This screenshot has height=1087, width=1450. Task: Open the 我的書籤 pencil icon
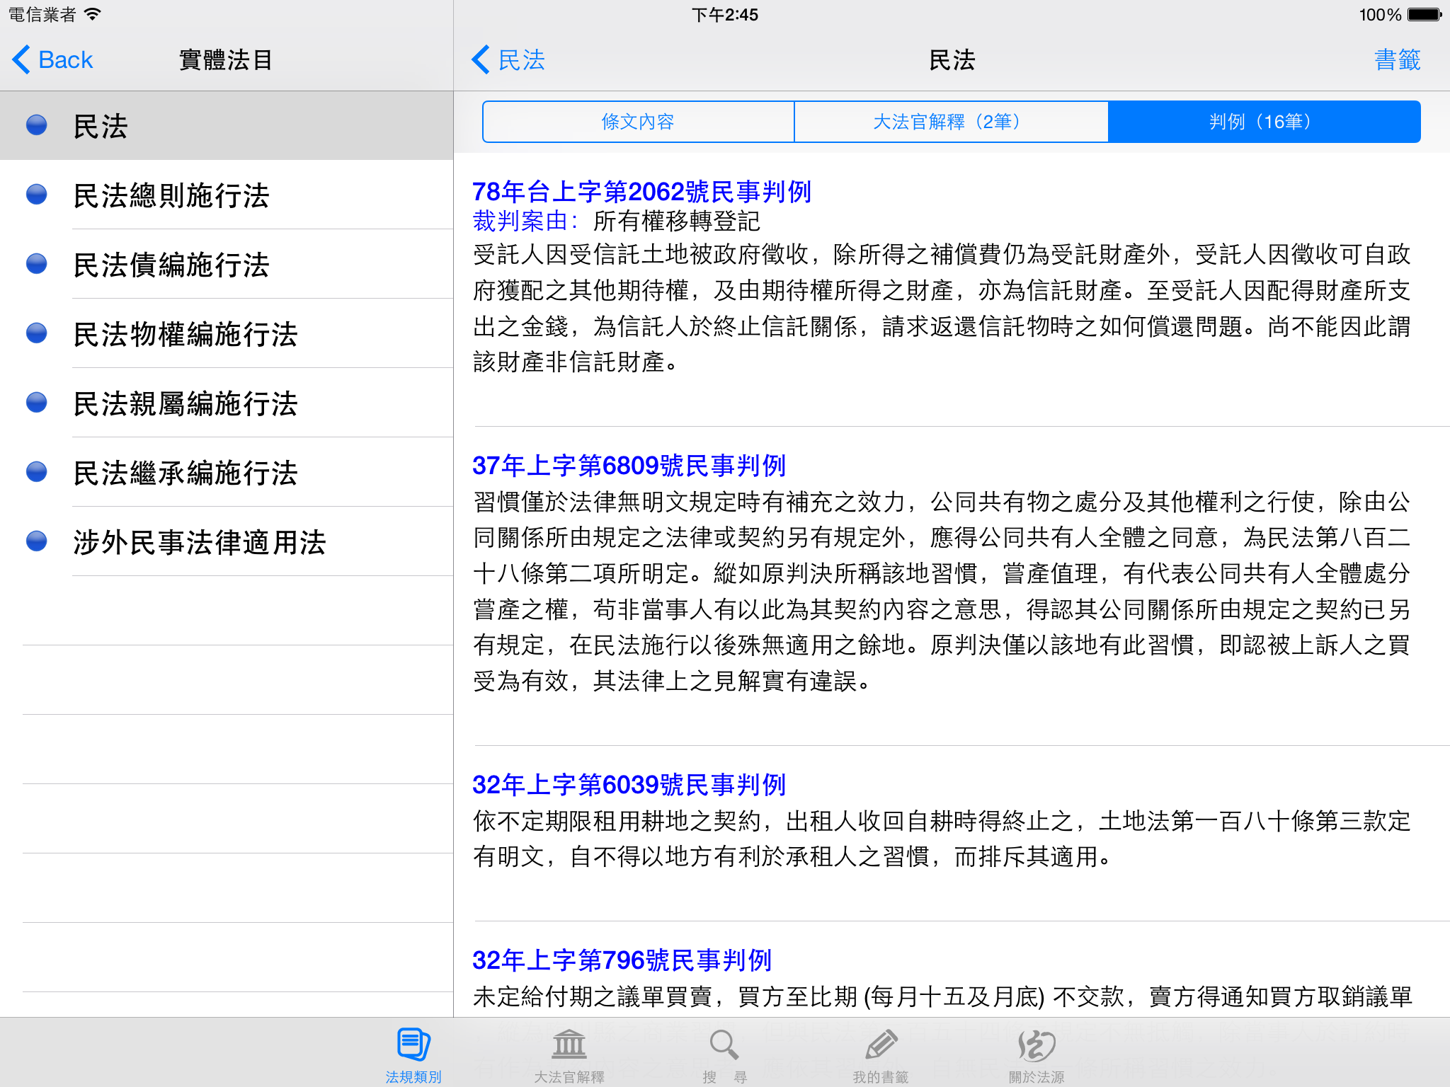(x=881, y=1045)
